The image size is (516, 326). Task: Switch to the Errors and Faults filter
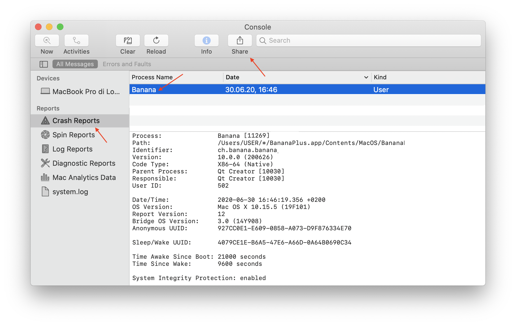pyautogui.click(x=127, y=64)
